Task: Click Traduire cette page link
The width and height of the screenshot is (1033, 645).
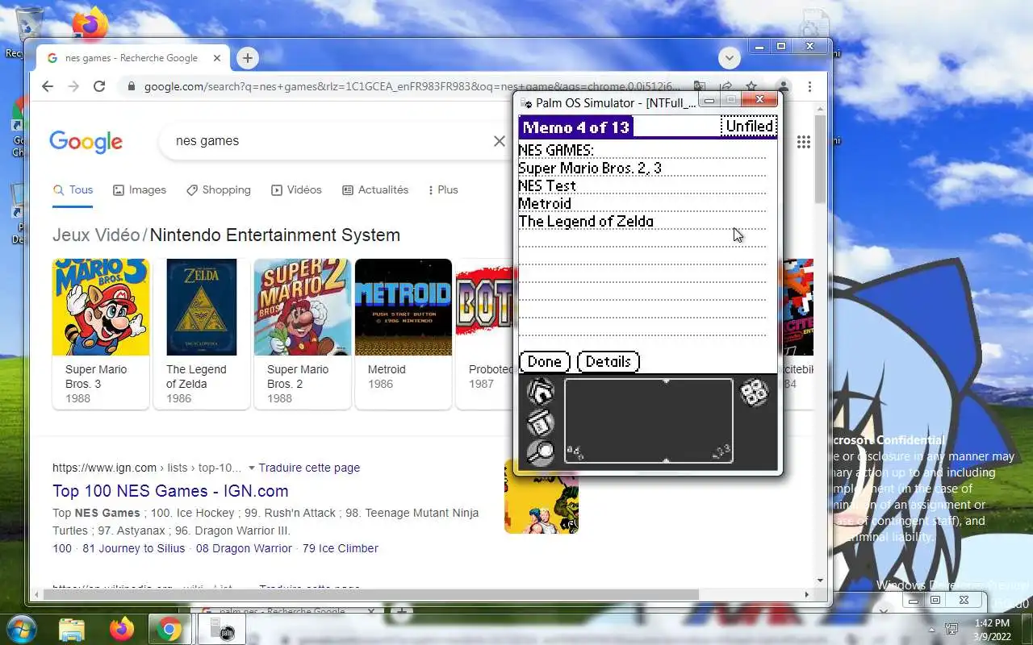Action: click(309, 468)
